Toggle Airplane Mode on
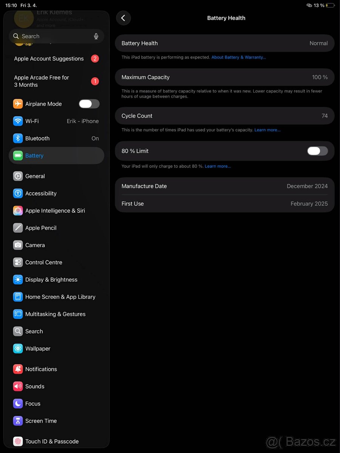This screenshot has height=453, width=340. coord(89,103)
